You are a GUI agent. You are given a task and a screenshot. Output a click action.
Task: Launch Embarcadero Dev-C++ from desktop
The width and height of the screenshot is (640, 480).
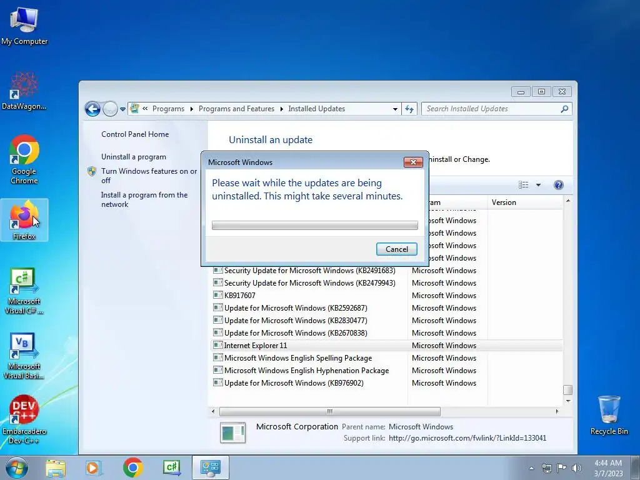(24, 419)
